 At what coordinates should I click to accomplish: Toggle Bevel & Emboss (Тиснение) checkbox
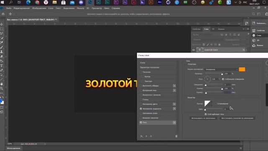[x=141, y=72]
